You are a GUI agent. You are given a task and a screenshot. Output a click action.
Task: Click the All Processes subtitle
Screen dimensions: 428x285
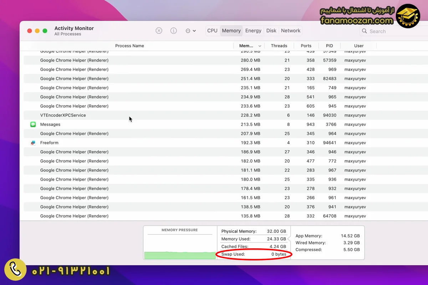pos(68,34)
